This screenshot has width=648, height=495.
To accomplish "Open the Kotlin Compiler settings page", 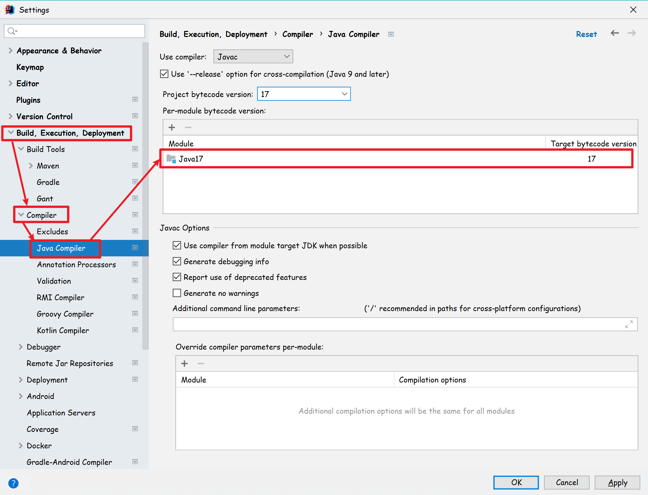I will (x=63, y=330).
